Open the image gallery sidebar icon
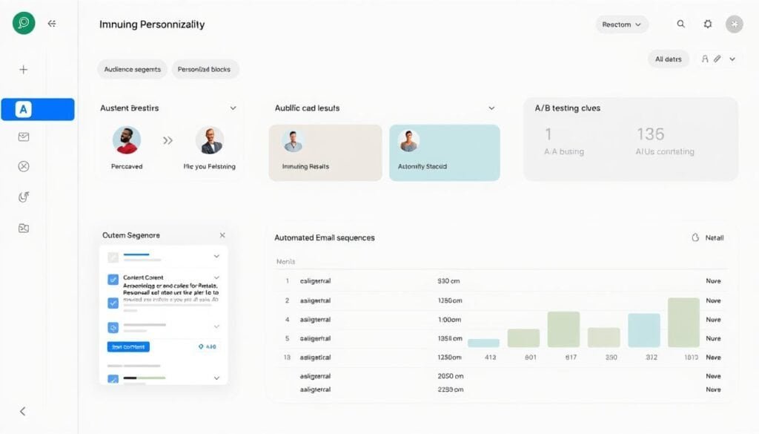 click(x=23, y=228)
